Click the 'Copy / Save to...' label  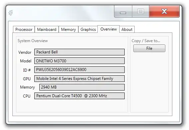[x=146, y=41]
